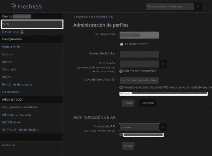The image size is (212, 156).
Task: Click help icon beside Mínimo de 7 caracteres
Action: (x=121, y=71)
